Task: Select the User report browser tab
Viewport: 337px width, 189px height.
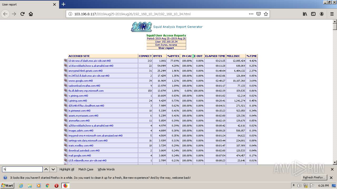Action: (x=29, y=4)
